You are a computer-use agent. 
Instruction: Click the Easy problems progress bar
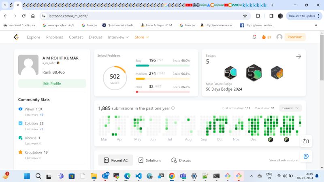[x=163, y=66]
